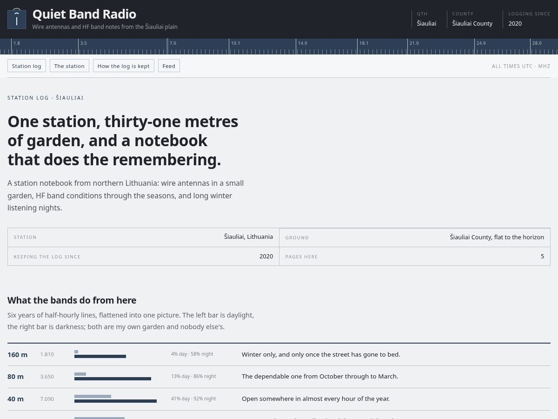Click the Six years of half-hourly lines paragraph
This screenshot has width=558, height=419.
pos(131,321)
